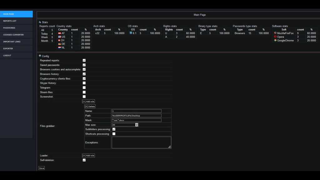Click the MozillaFireFox icon
Image resolution: width=320 pixels, height=180 pixels.
click(275, 33)
